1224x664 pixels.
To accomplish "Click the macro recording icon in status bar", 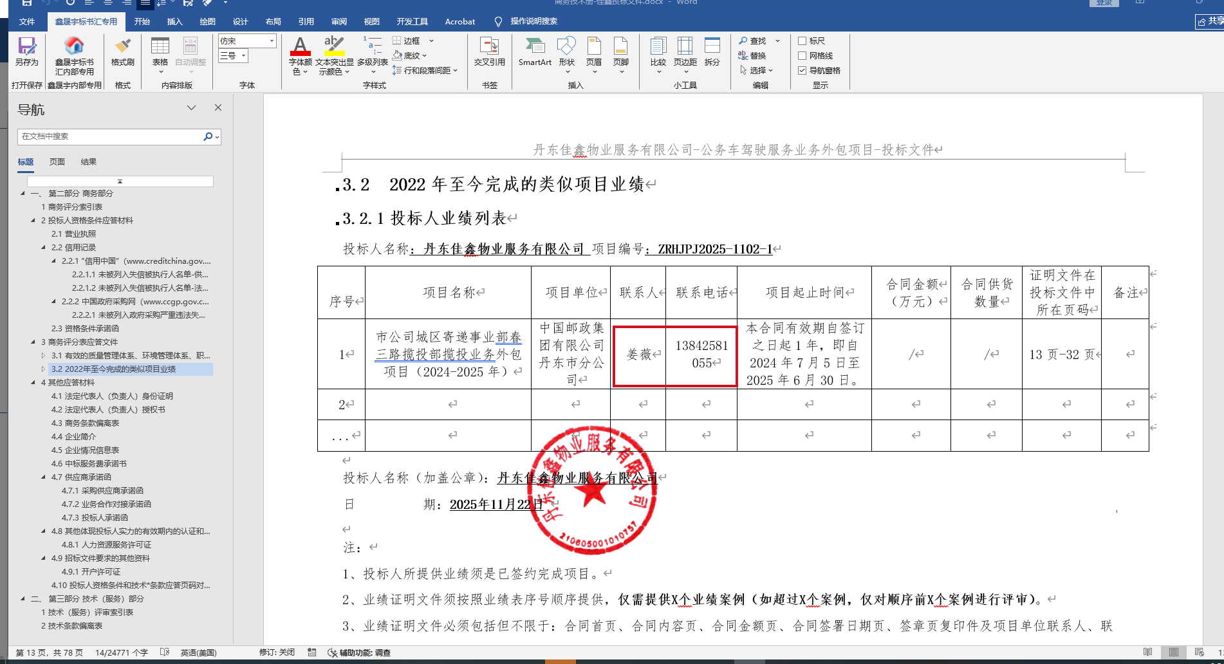I will [x=312, y=652].
